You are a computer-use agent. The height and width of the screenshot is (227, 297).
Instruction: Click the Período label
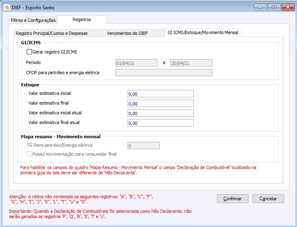click(33, 62)
